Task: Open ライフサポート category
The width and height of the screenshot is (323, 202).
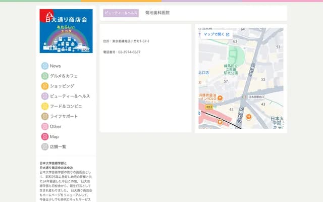Action: click(64, 116)
